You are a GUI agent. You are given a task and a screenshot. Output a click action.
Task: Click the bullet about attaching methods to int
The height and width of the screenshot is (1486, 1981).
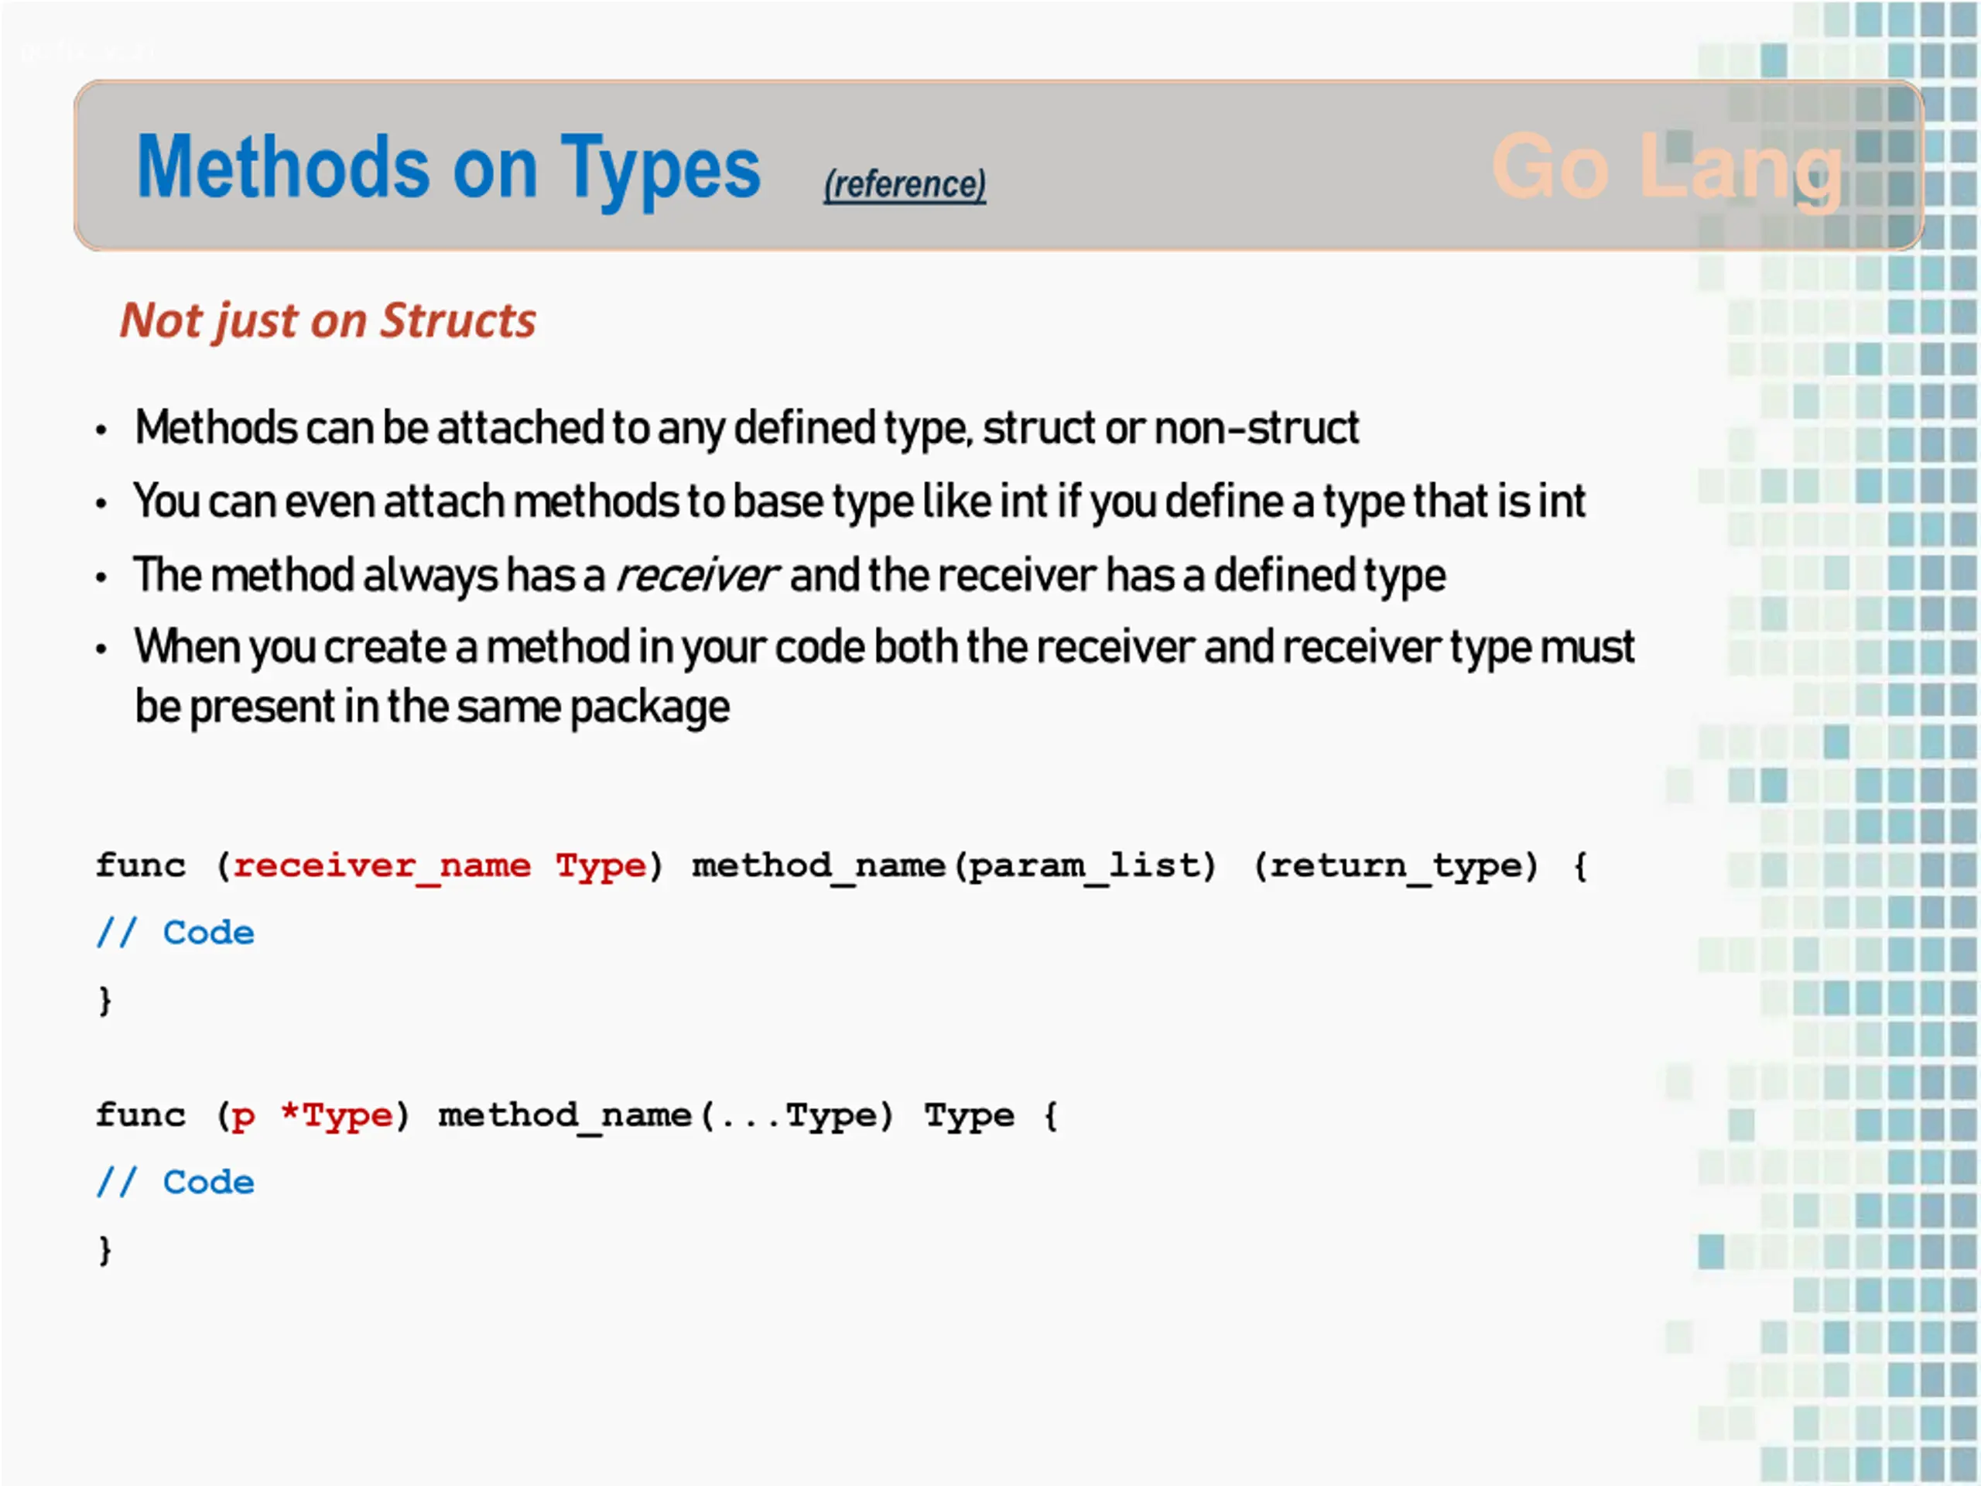(x=860, y=501)
